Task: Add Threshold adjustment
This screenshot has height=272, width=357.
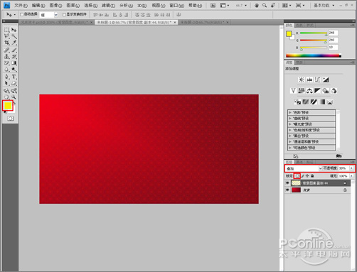Action: (314, 102)
